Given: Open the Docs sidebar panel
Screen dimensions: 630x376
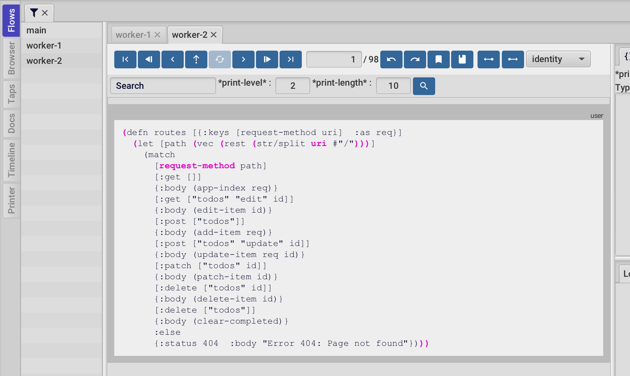Looking at the screenshot, I should point(11,123).
